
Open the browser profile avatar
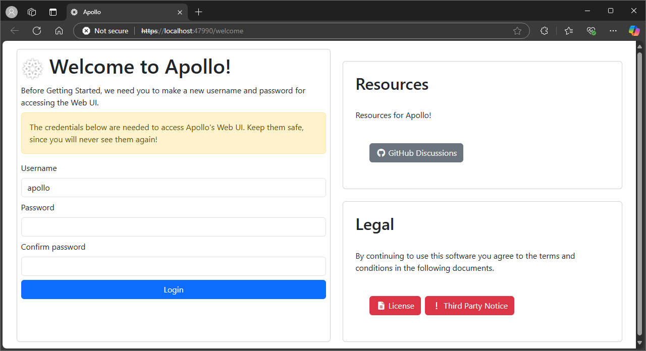point(11,12)
